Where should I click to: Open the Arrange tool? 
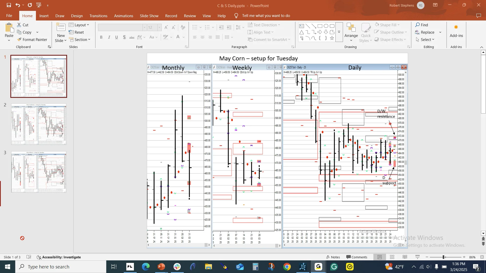[351, 32]
